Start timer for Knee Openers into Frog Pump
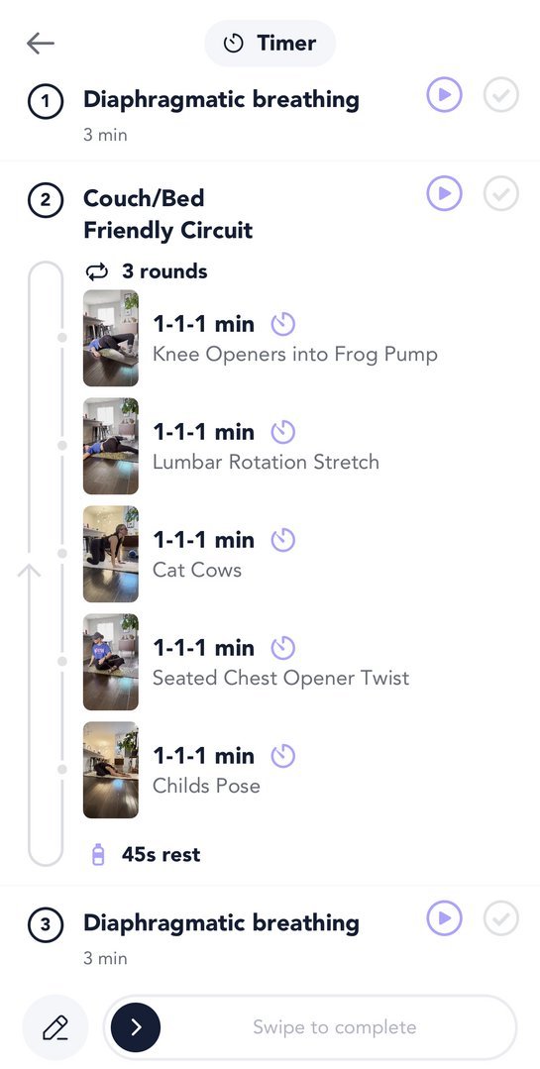540x1069 pixels. click(x=283, y=324)
